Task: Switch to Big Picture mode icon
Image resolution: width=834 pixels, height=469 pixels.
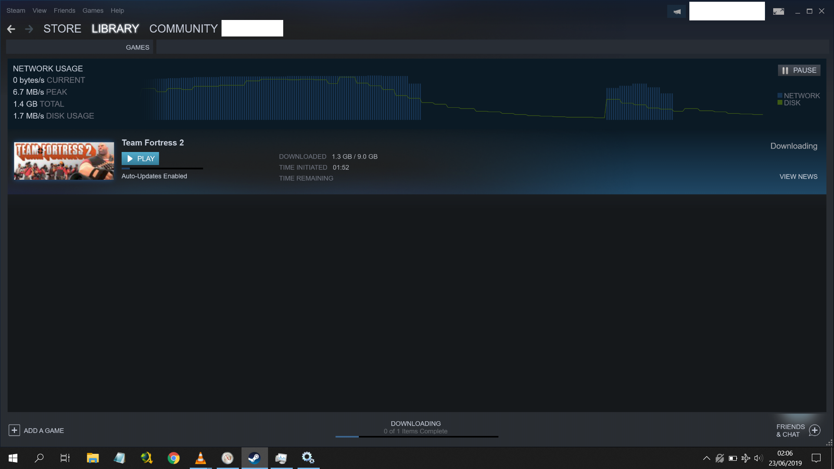Action: click(778, 12)
